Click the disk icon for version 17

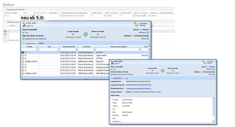23,52
